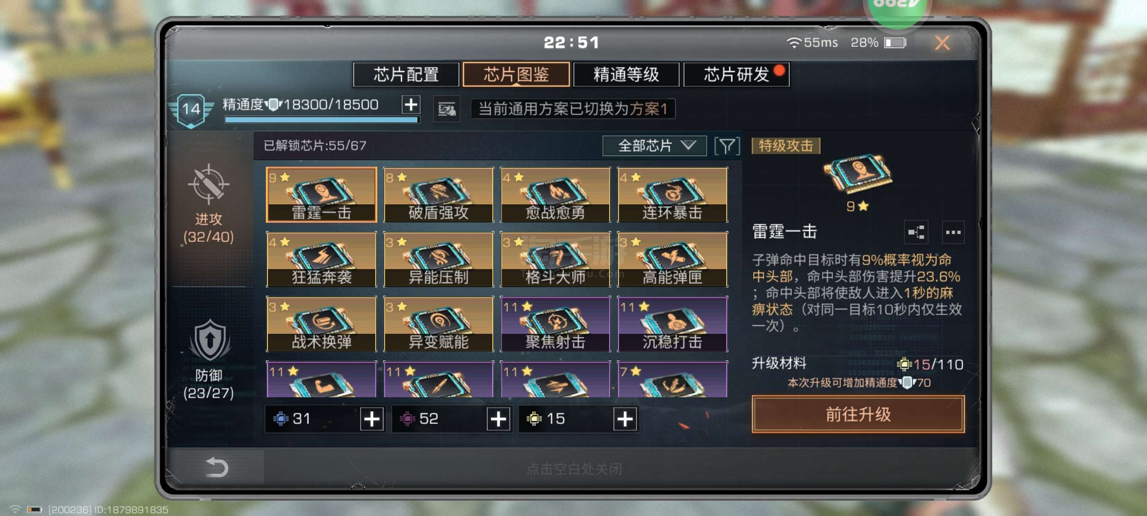Open the chip relation tree icon

916,232
